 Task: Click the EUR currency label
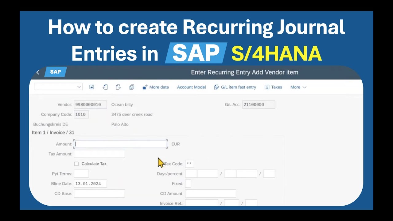pos(176,144)
